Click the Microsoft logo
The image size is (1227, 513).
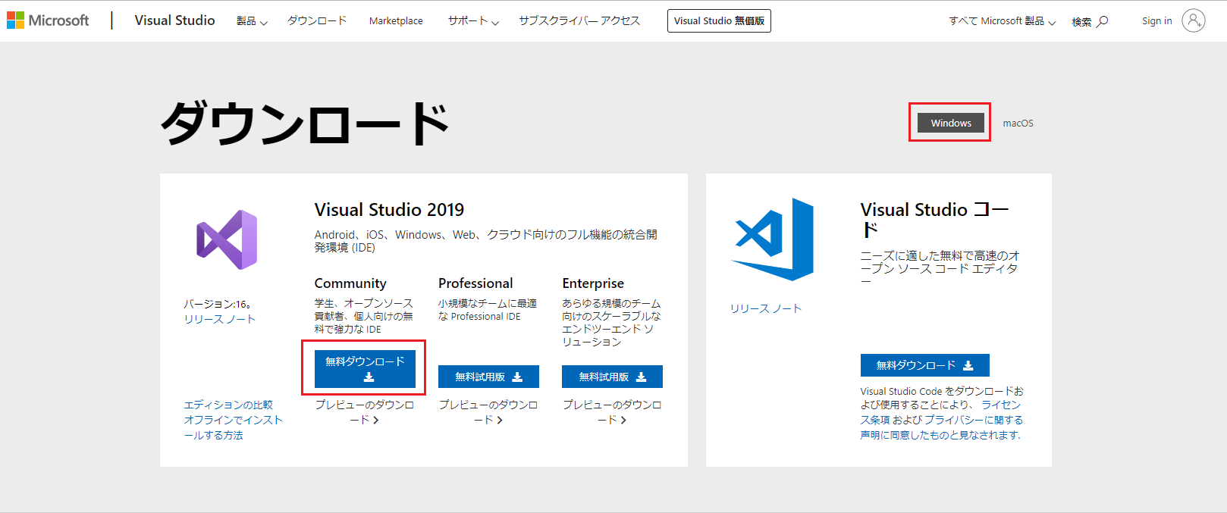[48, 20]
